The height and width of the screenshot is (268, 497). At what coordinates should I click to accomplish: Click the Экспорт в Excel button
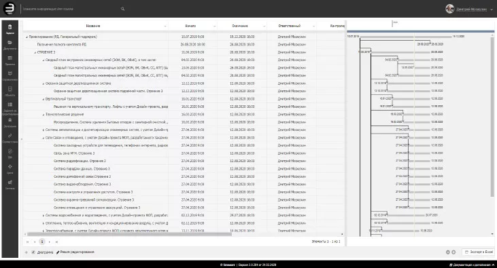pyautogui.click(x=479, y=252)
